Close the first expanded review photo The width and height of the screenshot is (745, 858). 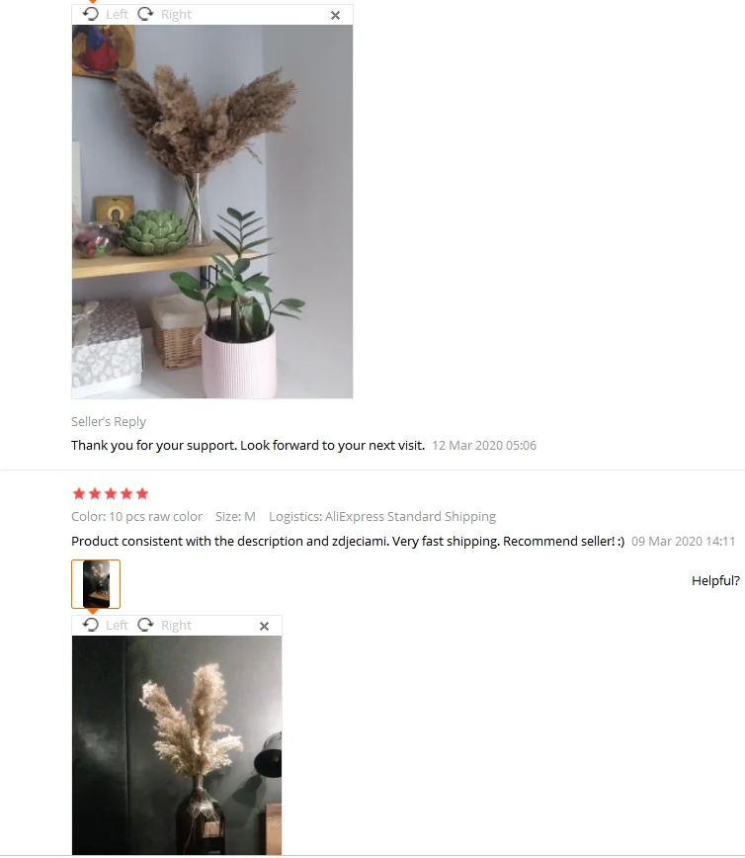pos(335,16)
